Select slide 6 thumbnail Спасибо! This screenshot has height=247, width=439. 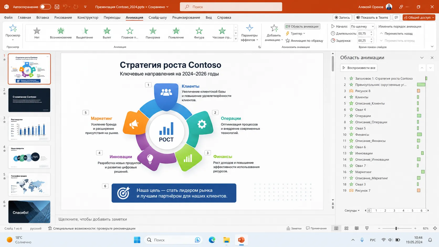(x=29, y=212)
